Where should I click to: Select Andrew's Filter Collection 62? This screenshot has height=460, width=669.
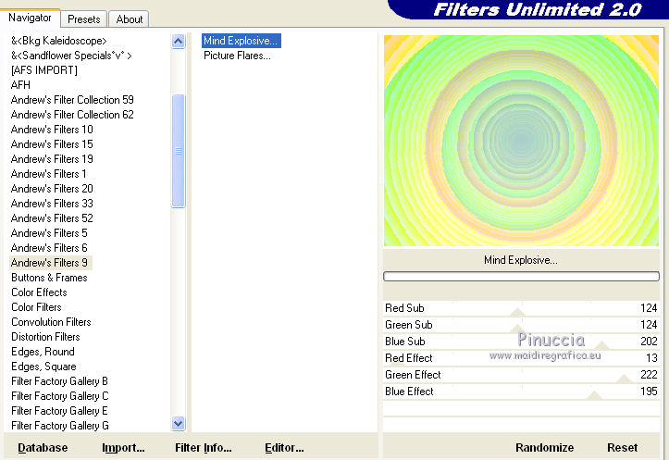(72, 115)
